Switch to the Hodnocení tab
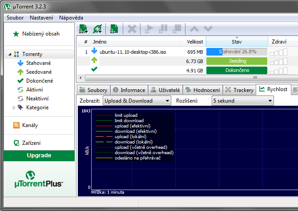This screenshot has width=298, height=211. 202,90
